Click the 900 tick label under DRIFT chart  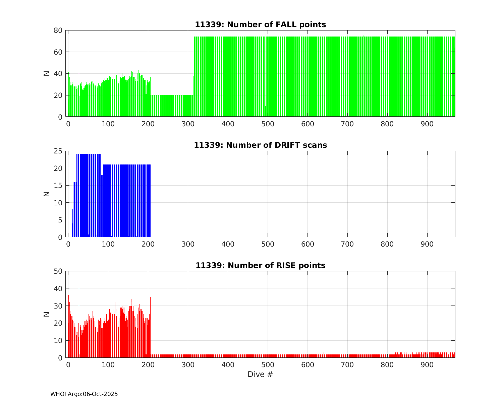point(427,245)
